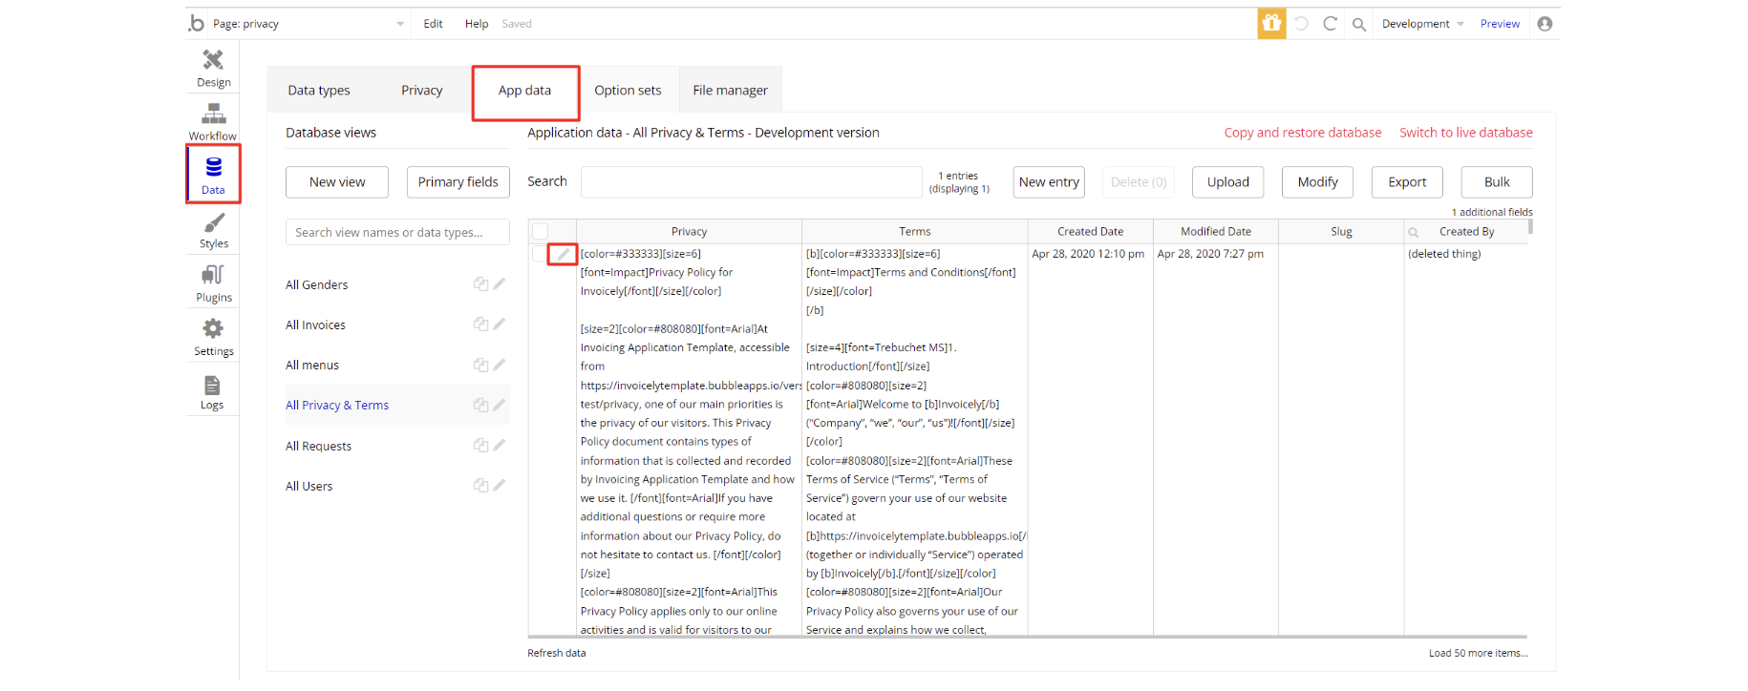Switch to the Option sets tab

click(x=628, y=91)
